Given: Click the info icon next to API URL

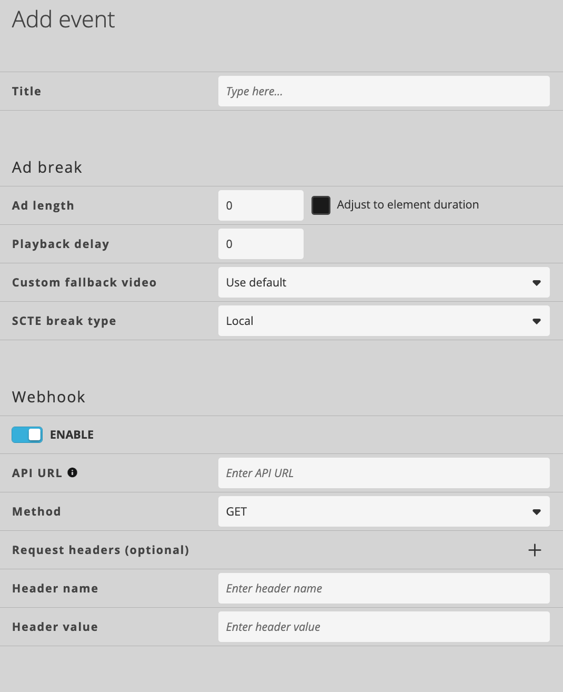Looking at the screenshot, I should coord(72,472).
